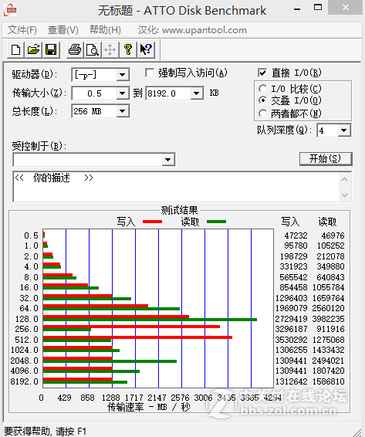Image resolution: width=365 pixels, height=437 pixels.
Task: Click the write value 1312642
Action: click(291, 381)
